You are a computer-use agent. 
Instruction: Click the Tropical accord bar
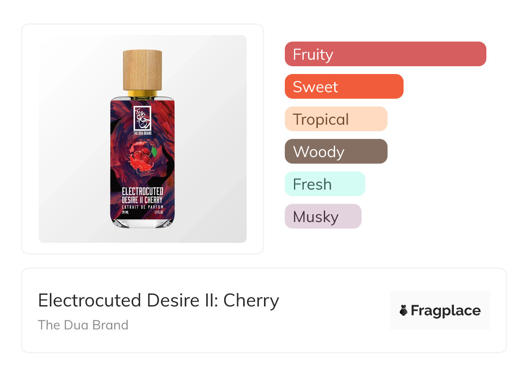pos(336,119)
